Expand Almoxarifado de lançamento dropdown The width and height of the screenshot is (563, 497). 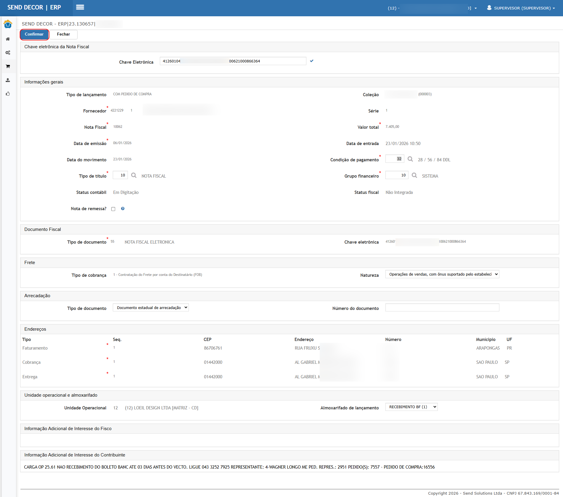[411, 407]
